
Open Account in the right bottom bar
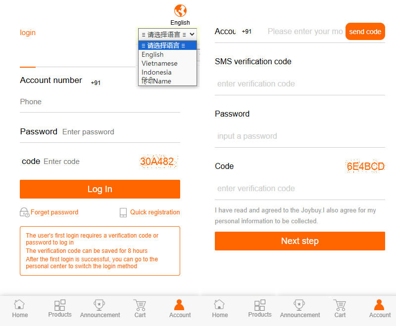(380, 309)
